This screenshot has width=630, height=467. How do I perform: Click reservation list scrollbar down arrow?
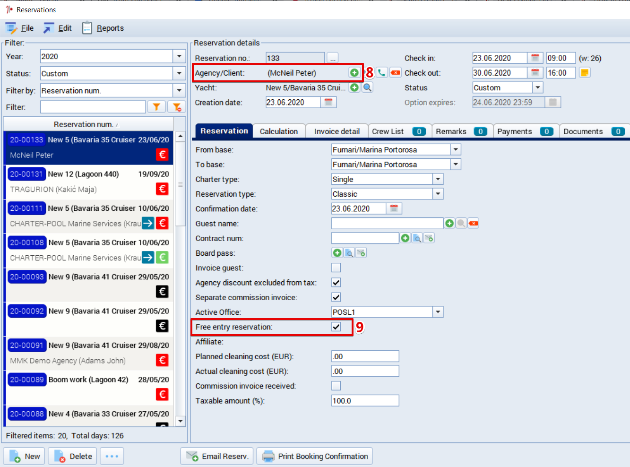[x=180, y=421]
